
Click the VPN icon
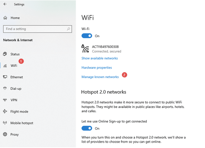[5, 100]
